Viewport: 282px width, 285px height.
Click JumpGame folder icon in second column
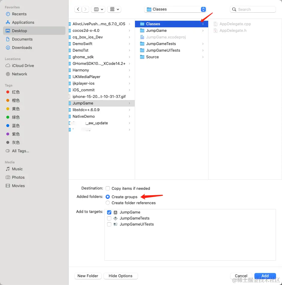click(x=142, y=31)
